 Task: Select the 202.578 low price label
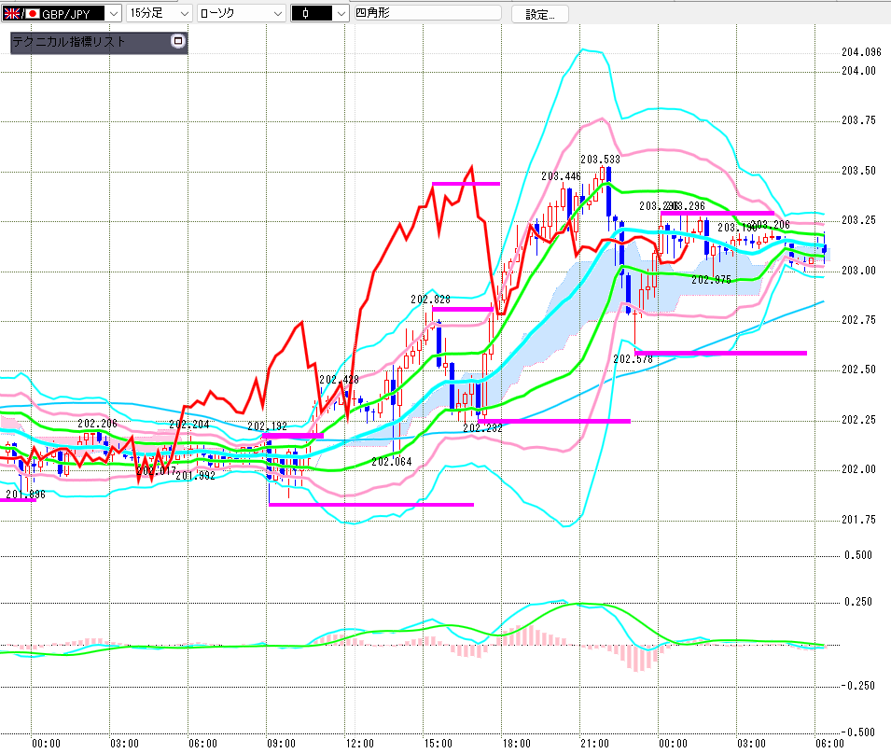tap(633, 358)
